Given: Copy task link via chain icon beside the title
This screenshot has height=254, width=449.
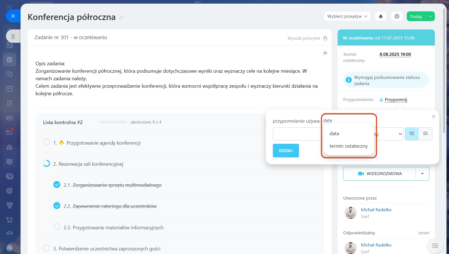Looking at the screenshot, I should pos(121,17).
